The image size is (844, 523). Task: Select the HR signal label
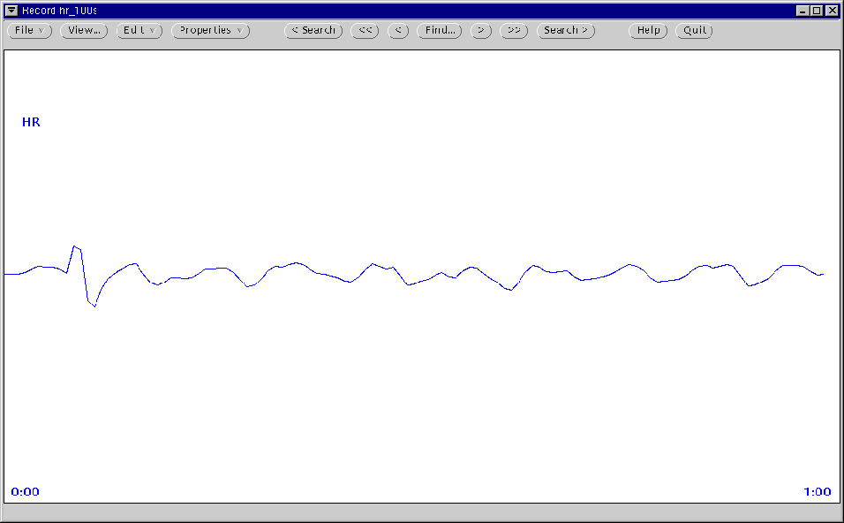point(31,122)
